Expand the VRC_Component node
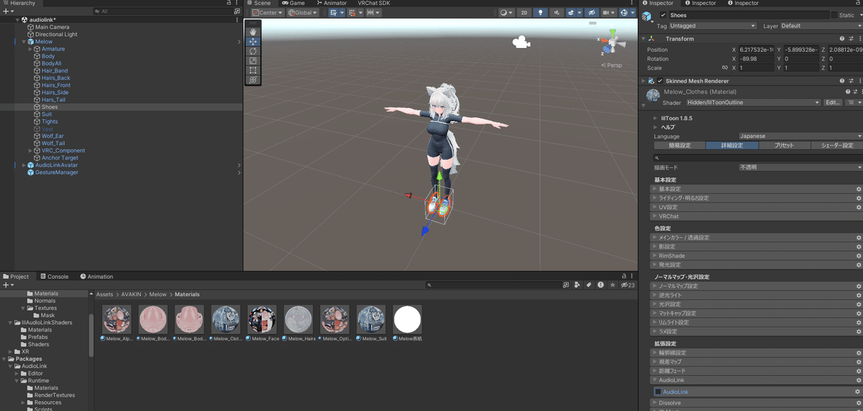Image resolution: width=863 pixels, height=411 pixels. tap(31, 151)
